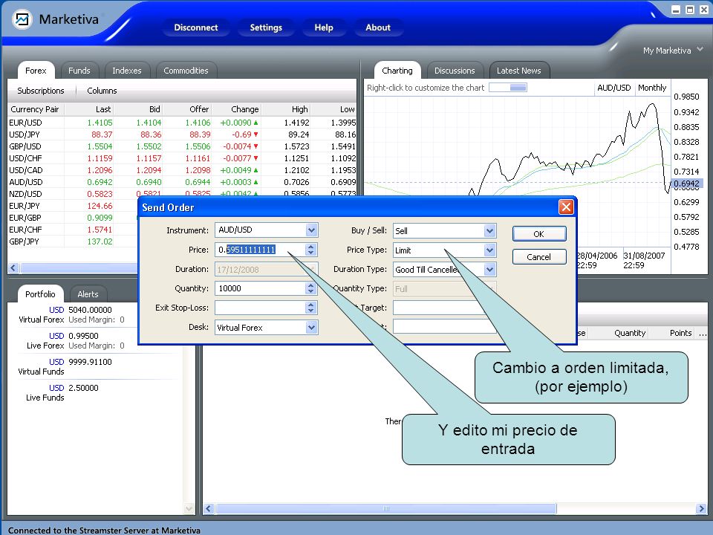Image resolution: width=713 pixels, height=535 pixels.
Task: Select the GBP/USD currency pair row
Action: click(x=182, y=146)
